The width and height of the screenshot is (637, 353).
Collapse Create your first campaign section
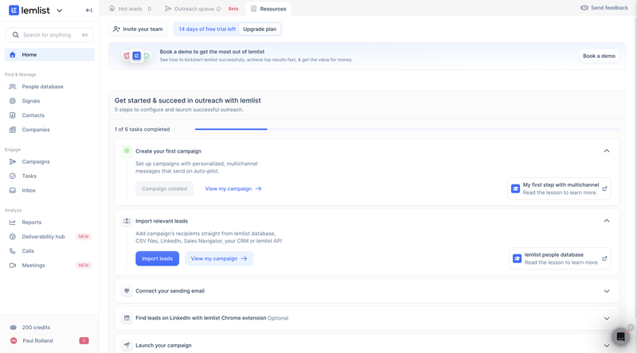click(x=607, y=151)
